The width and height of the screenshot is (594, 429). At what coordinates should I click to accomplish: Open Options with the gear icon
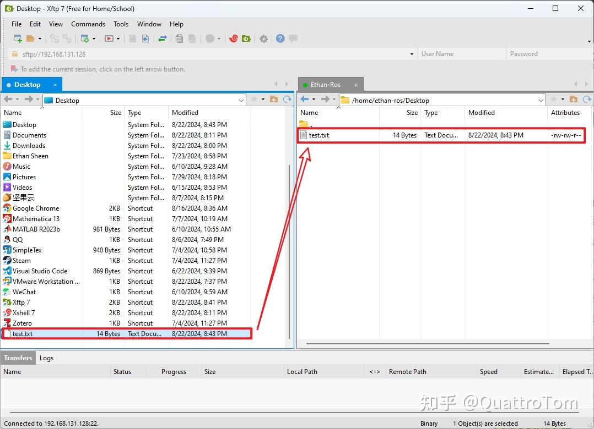263,38
